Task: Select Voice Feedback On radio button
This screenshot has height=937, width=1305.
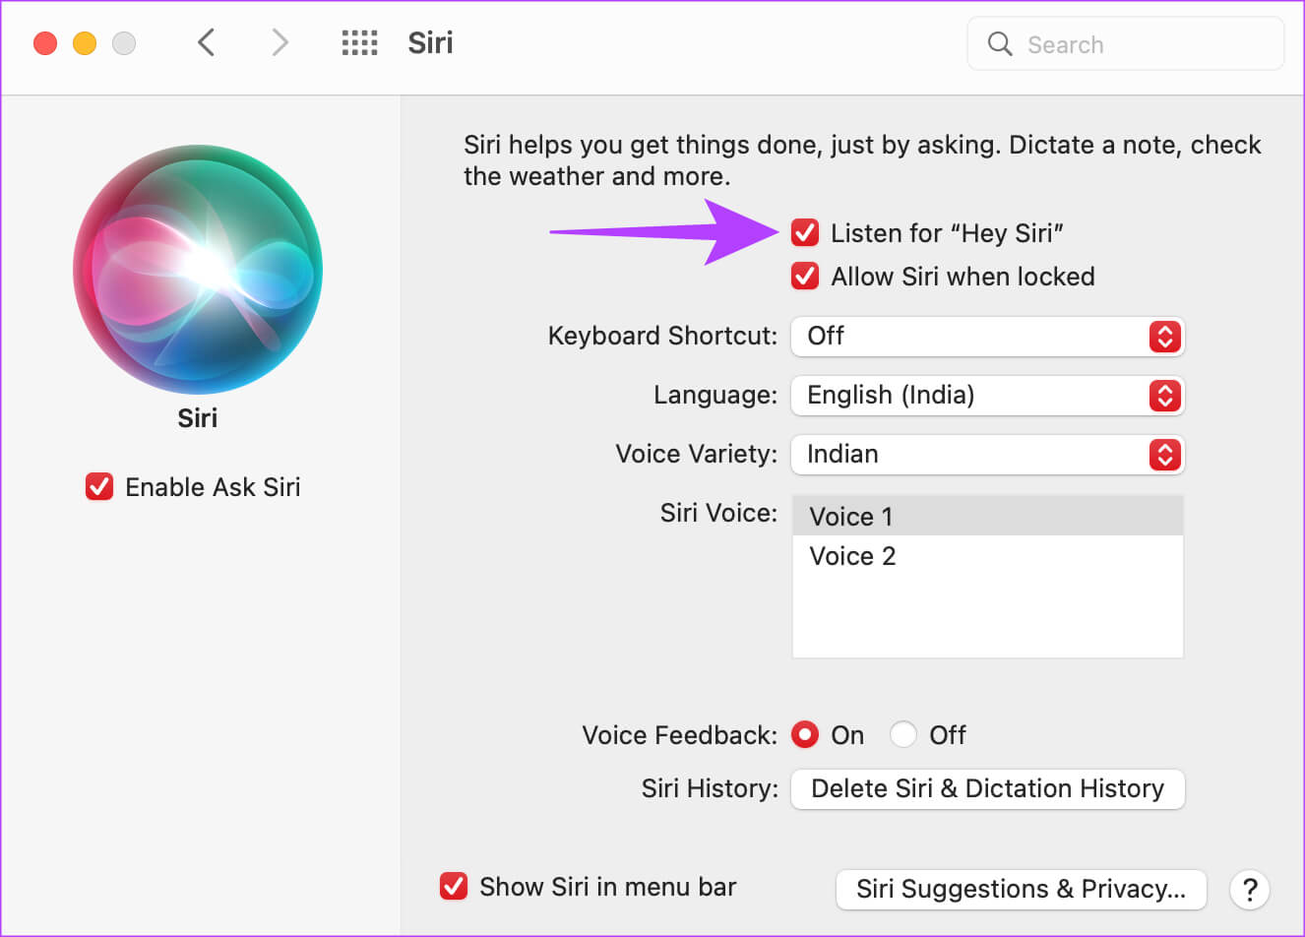Action: click(x=805, y=734)
